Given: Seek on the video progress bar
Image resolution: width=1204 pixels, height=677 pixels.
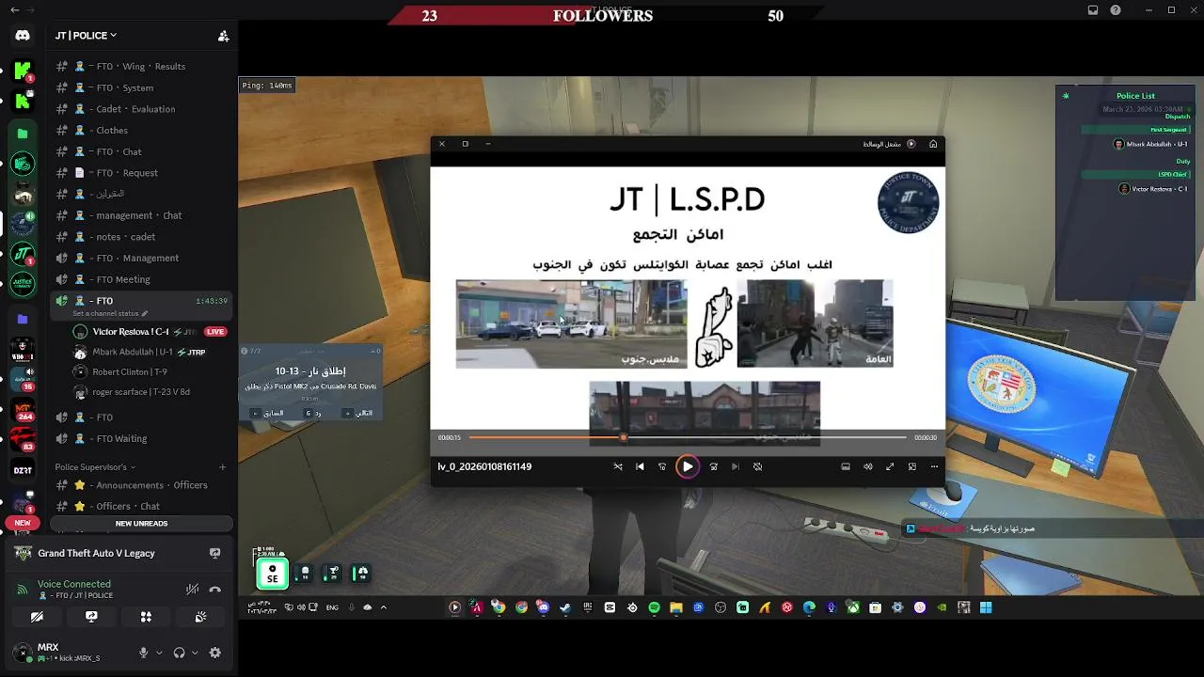Looking at the screenshot, I should [x=688, y=437].
